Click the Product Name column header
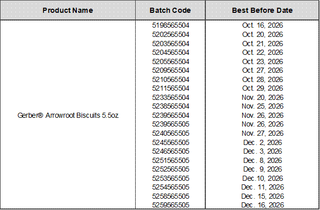 point(68,10)
